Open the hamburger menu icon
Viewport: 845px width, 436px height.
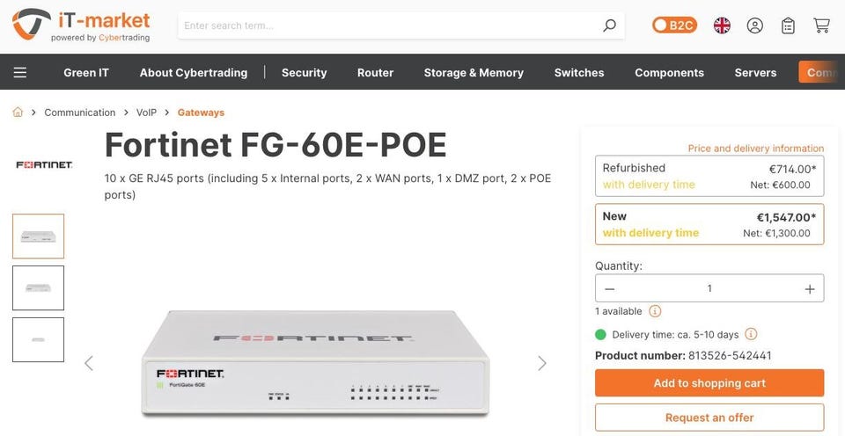coord(20,72)
